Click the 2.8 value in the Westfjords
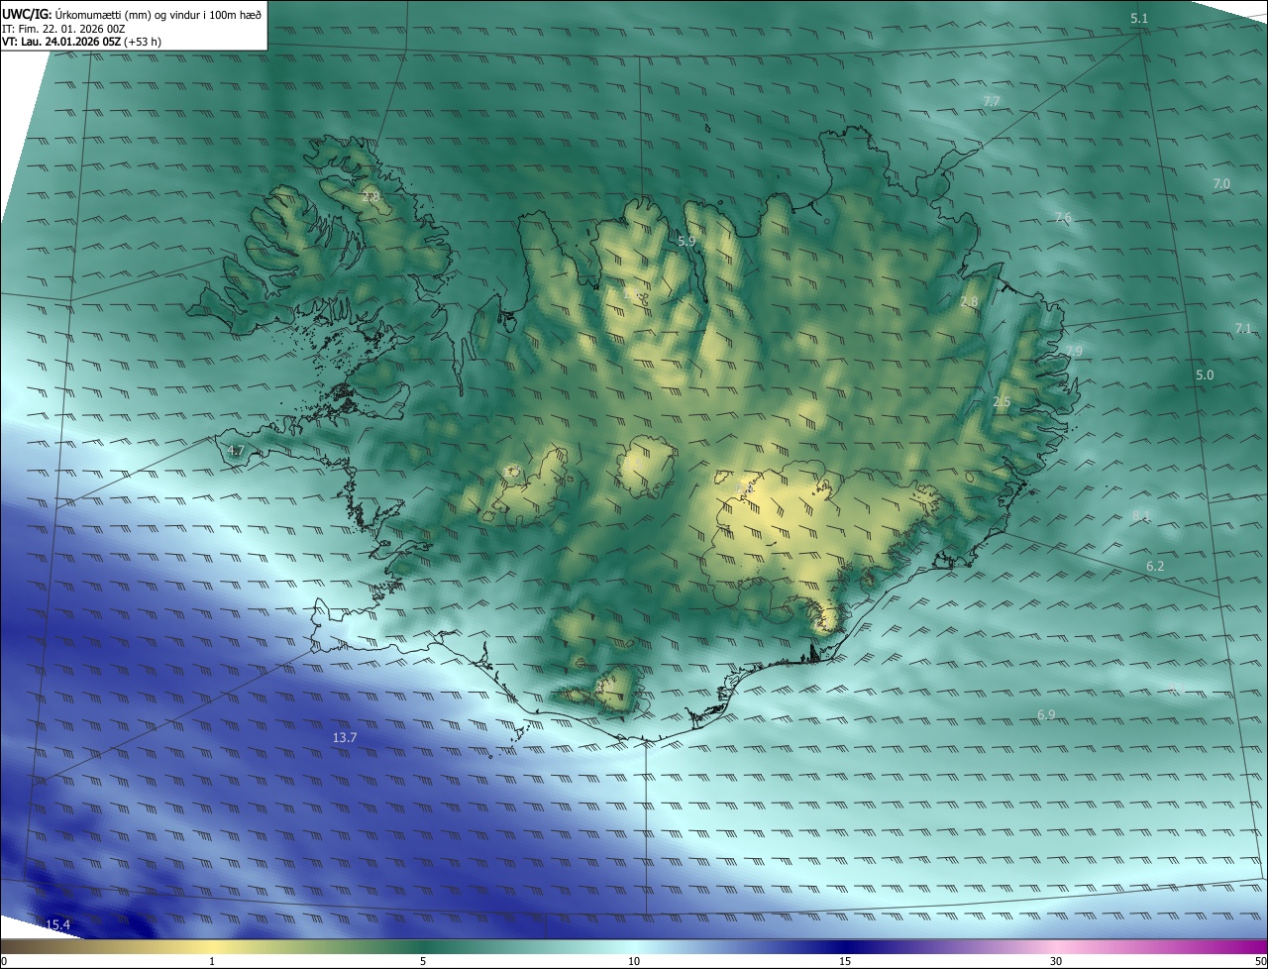The height and width of the screenshot is (969, 1268). (x=370, y=198)
